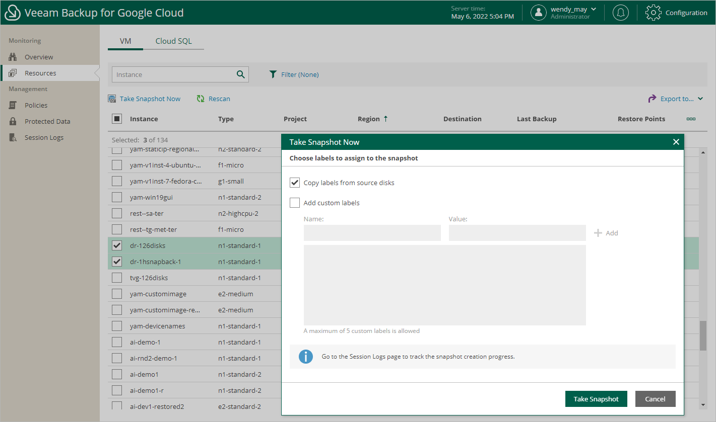The width and height of the screenshot is (716, 422).
Task: Sort by the Type column header
Action: pyautogui.click(x=226, y=119)
